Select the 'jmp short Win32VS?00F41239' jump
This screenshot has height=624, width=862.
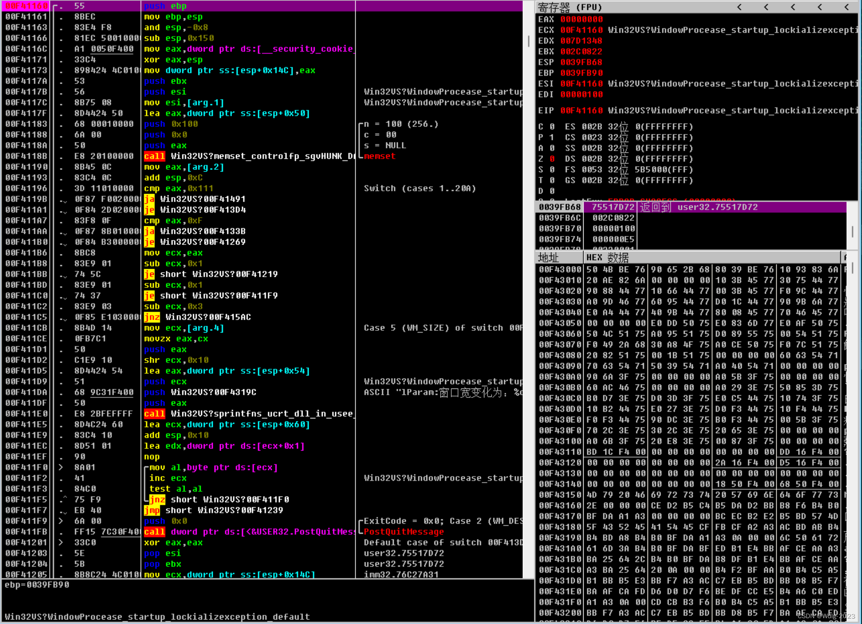[214, 510]
